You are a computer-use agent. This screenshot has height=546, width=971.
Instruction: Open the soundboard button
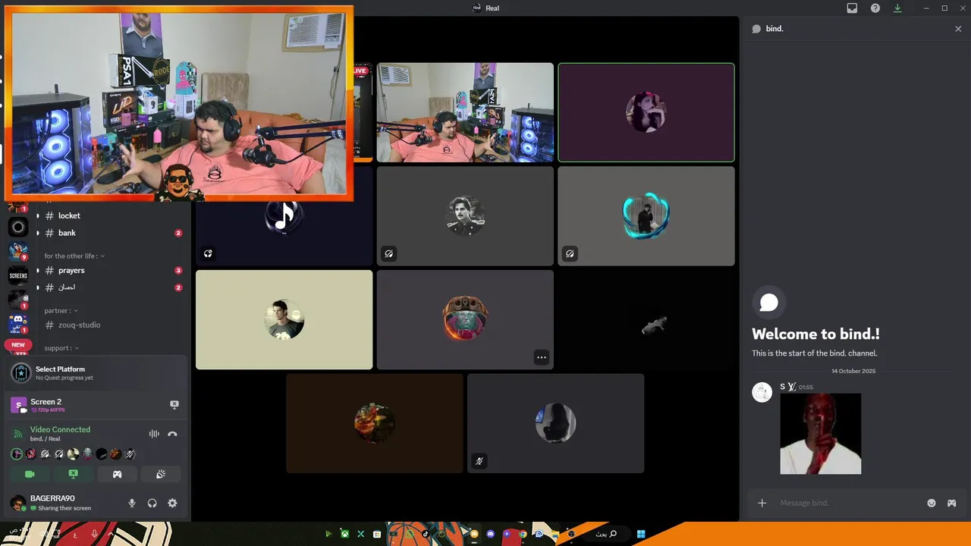click(161, 474)
